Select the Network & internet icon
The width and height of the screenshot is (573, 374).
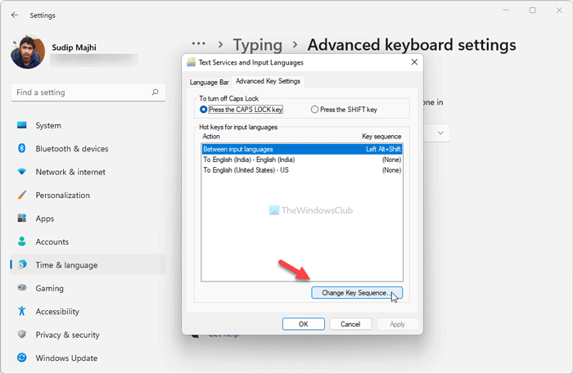[x=21, y=172]
